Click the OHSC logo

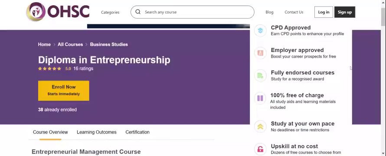point(58,11)
